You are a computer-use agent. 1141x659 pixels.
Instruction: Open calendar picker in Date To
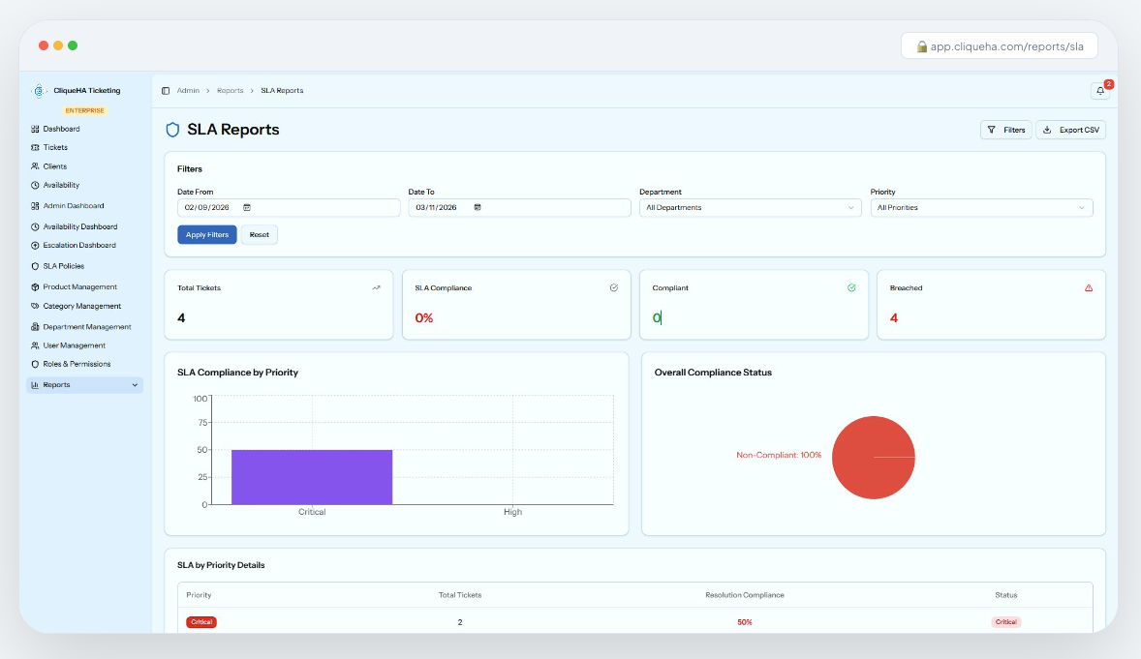point(478,207)
